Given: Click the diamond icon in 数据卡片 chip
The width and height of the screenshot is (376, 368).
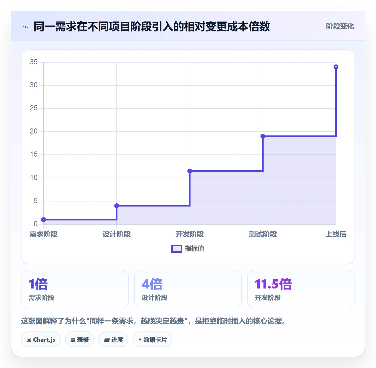Looking at the screenshot, I should tap(140, 340).
